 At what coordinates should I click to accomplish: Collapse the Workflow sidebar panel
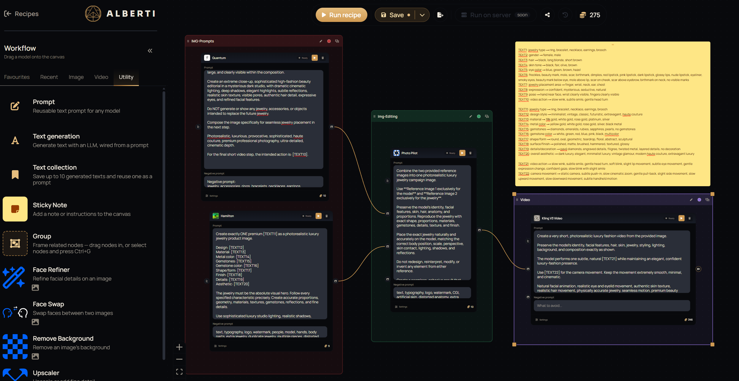[x=150, y=51]
